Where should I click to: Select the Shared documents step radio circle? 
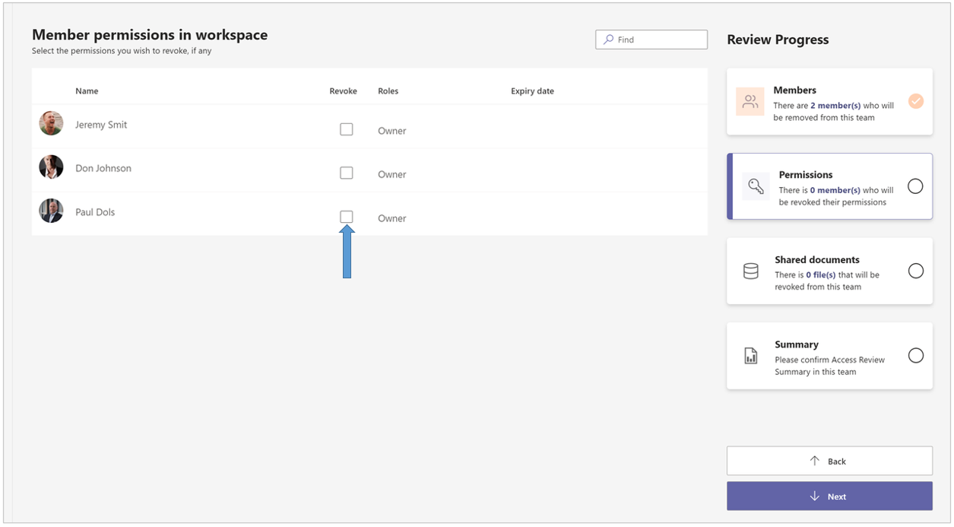coord(916,271)
